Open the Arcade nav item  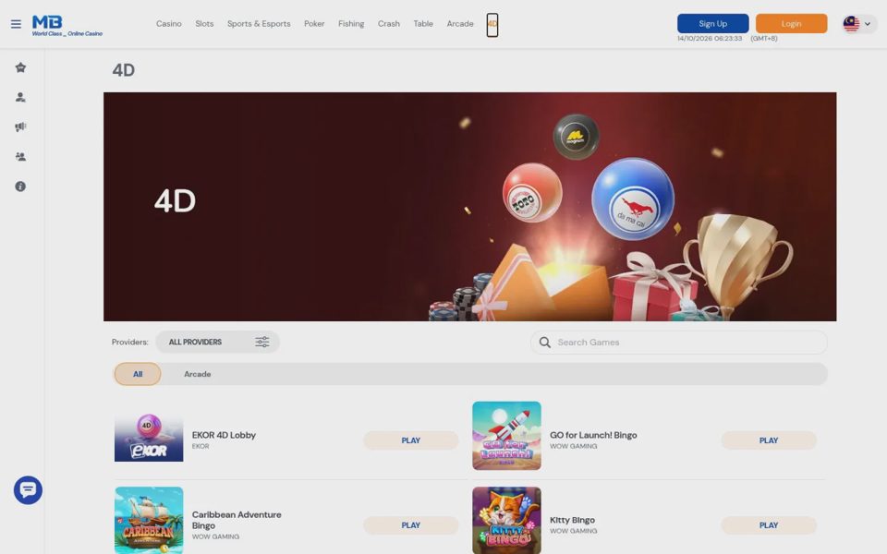(x=460, y=24)
